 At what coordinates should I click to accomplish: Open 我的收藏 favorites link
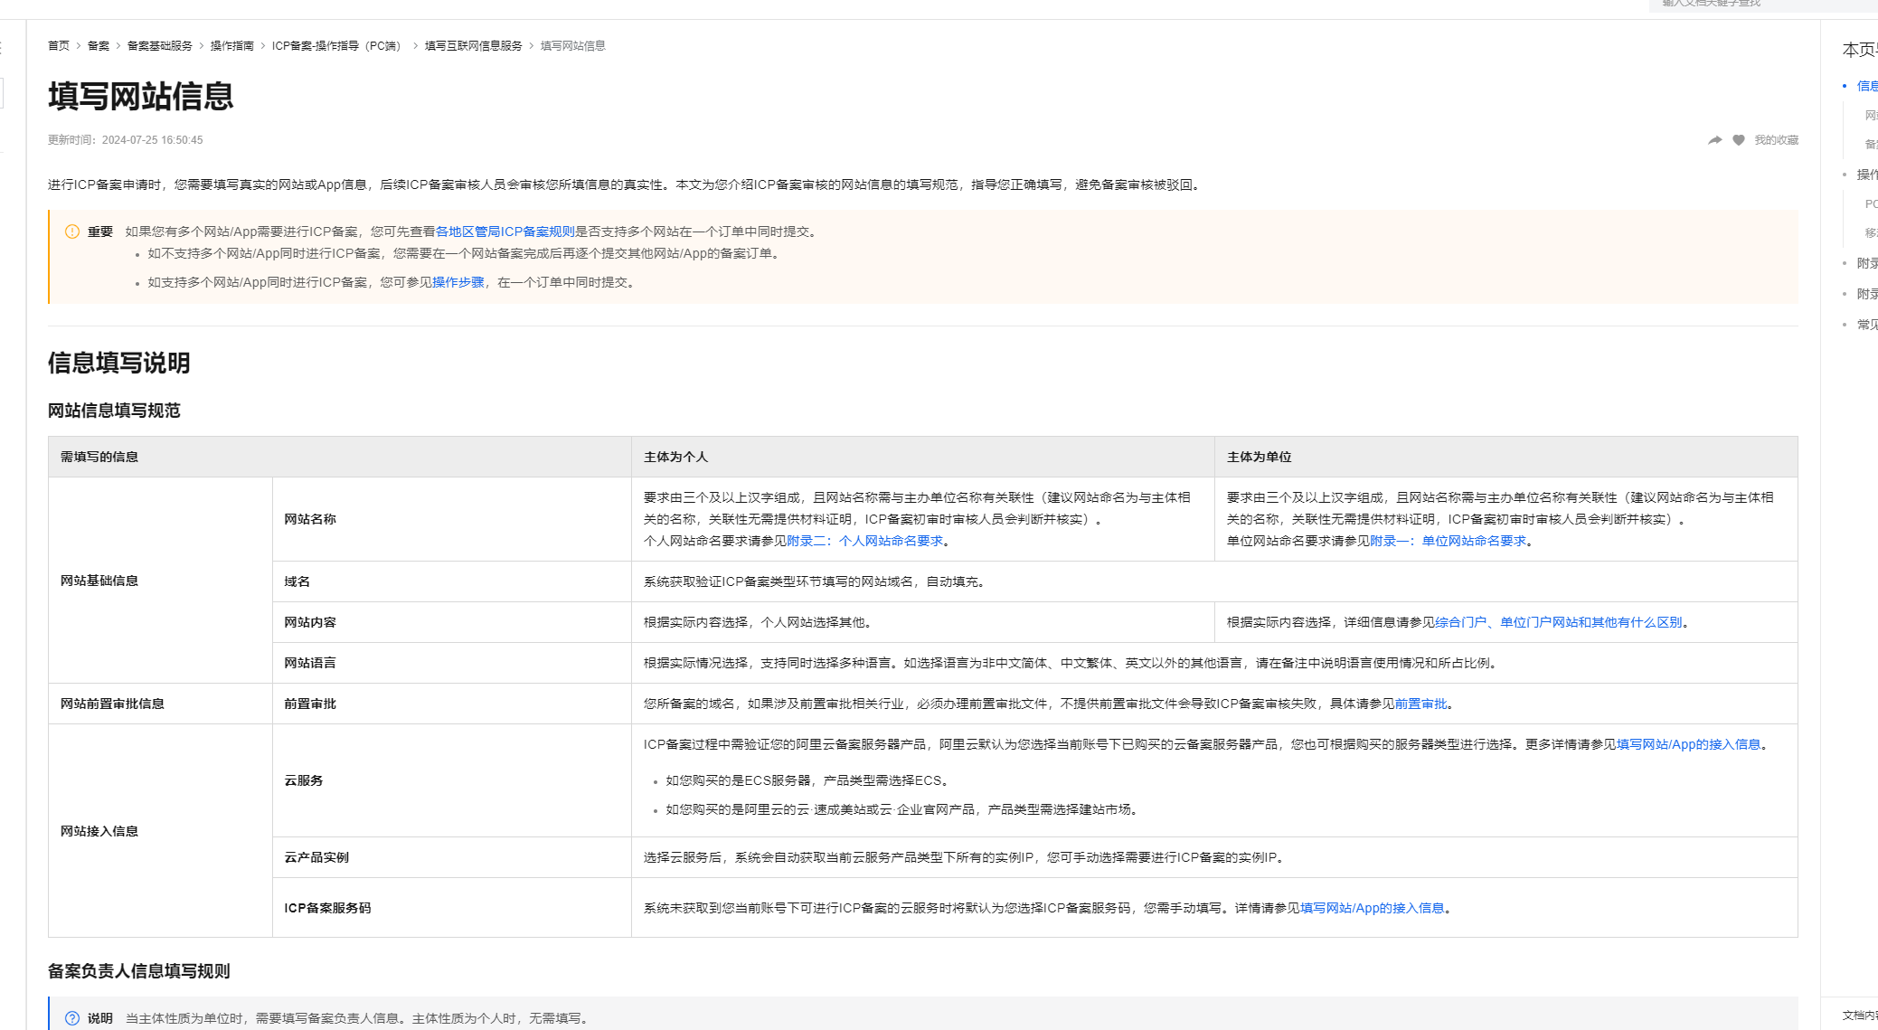click(x=1776, y=140)
